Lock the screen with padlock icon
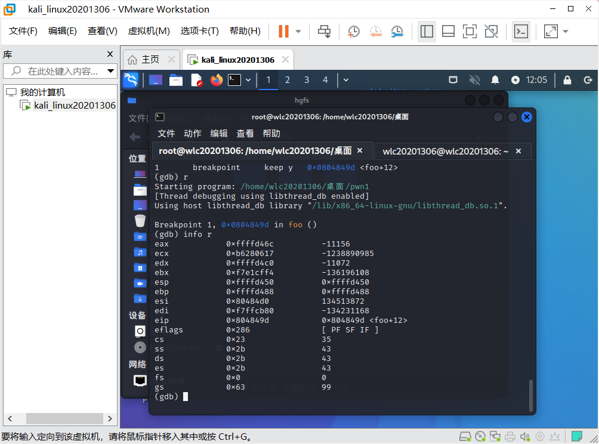Screen dimensions: 599x444 click(x=567, y=80)
